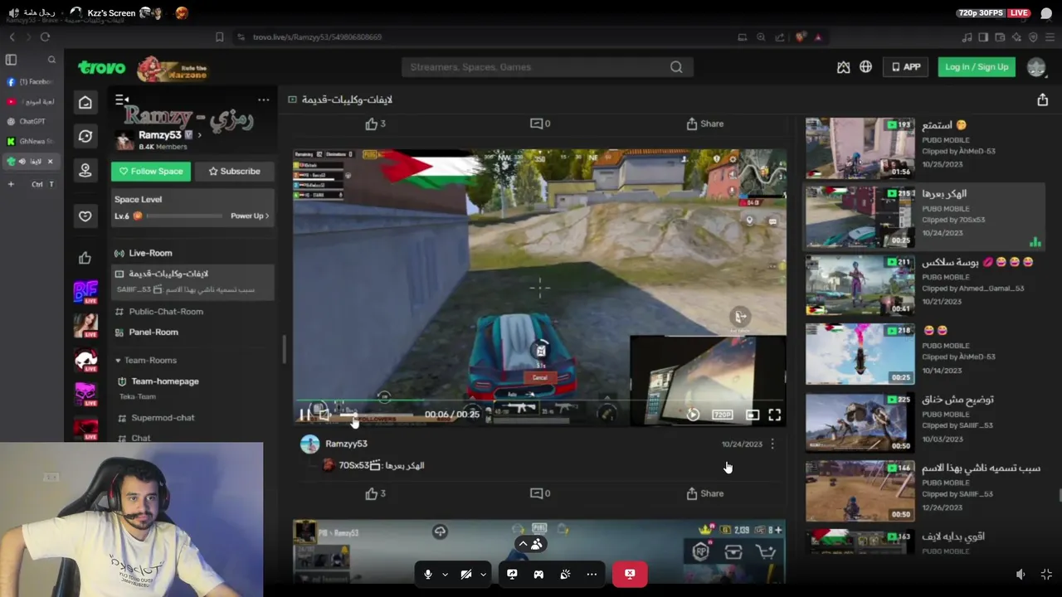The width and height of the screenshot is (1062, 597).
Task: Open Power Up for Space Level
Action: tap(249, 216)
